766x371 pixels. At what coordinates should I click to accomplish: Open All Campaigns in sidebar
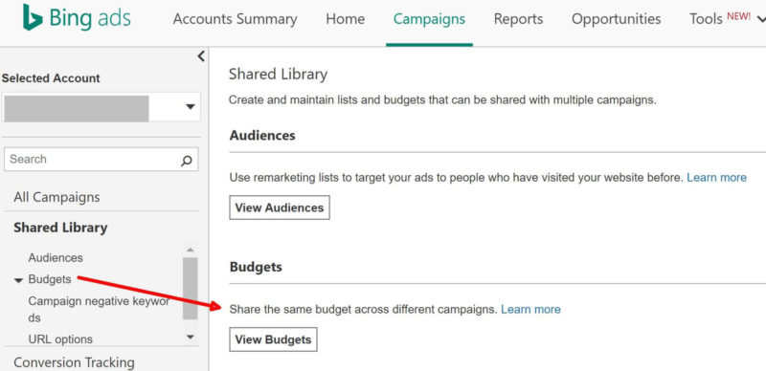coord(56,197)
